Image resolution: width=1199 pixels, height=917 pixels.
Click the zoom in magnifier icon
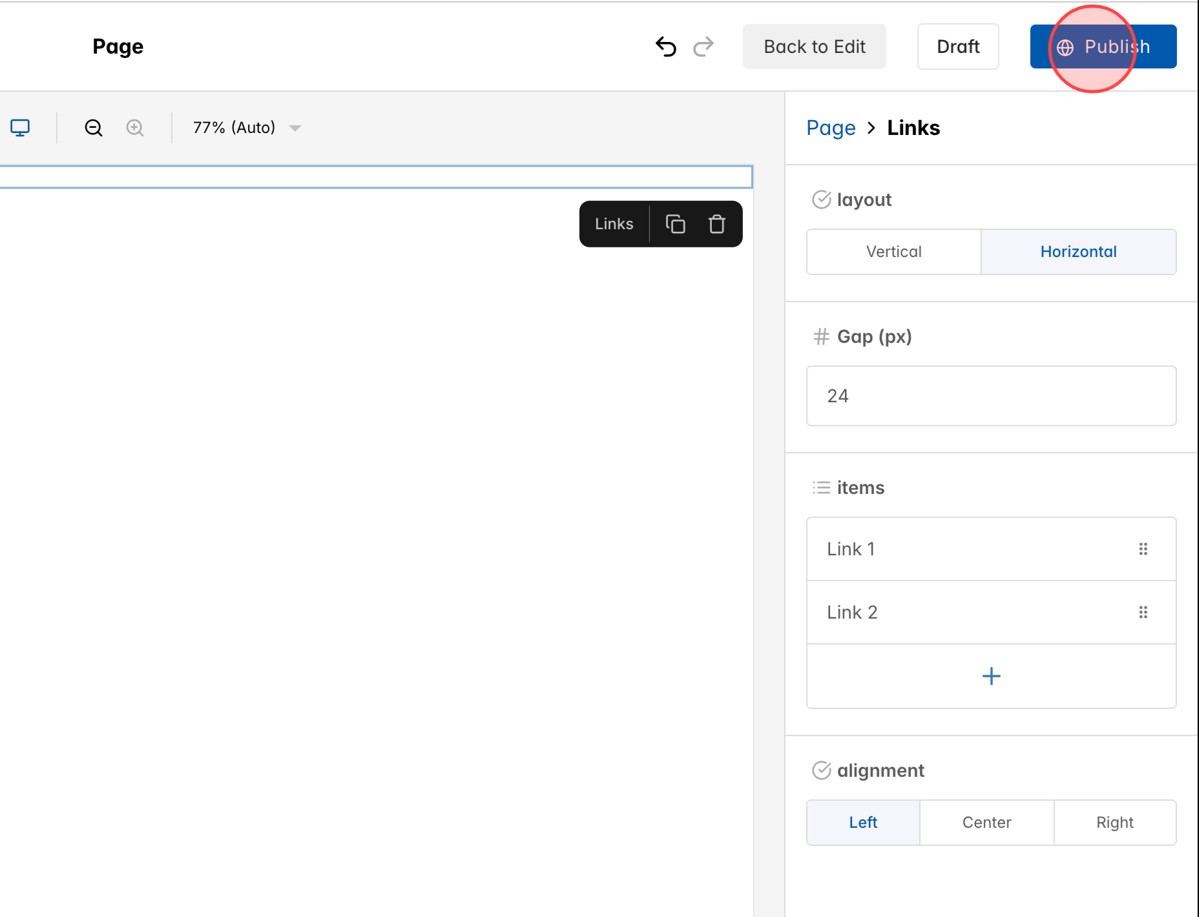[135, 127]
